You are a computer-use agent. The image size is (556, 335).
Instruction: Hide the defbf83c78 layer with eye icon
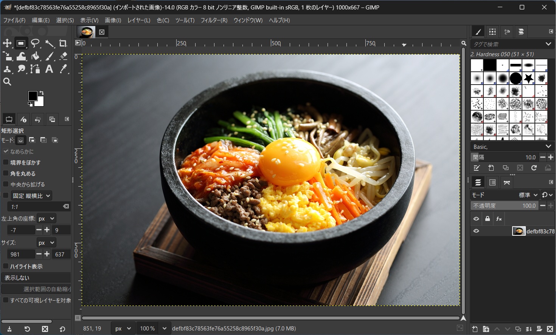[x=476, y=231]
